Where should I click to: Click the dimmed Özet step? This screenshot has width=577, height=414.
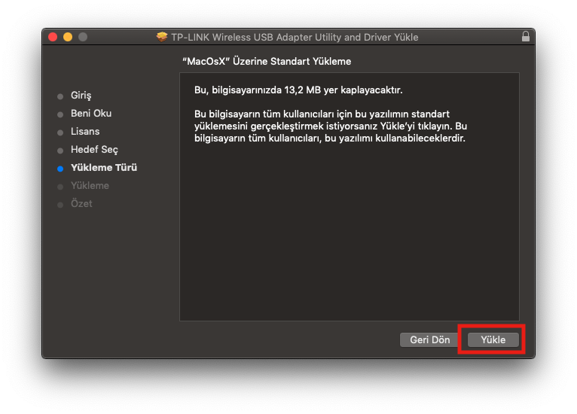pos(81,204)
